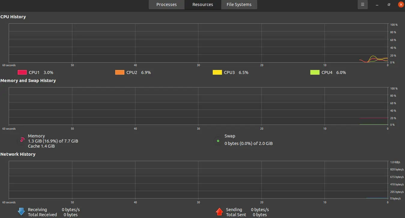
Task: Minimize the System Monitor window
Action: 377,5
